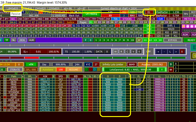Click the W button in the WRCV group
The image size is (196, 122).
tap(115, 52)
